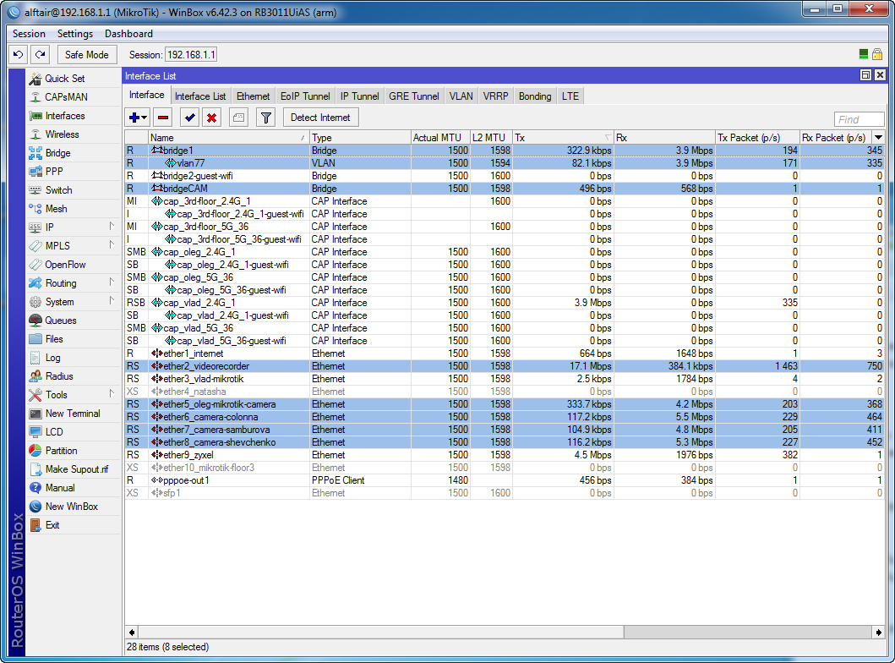Screen dimensions: 895x663
Task: Switch to the VLAN tab
Action: pyautogui.click(x=461, y=96)
